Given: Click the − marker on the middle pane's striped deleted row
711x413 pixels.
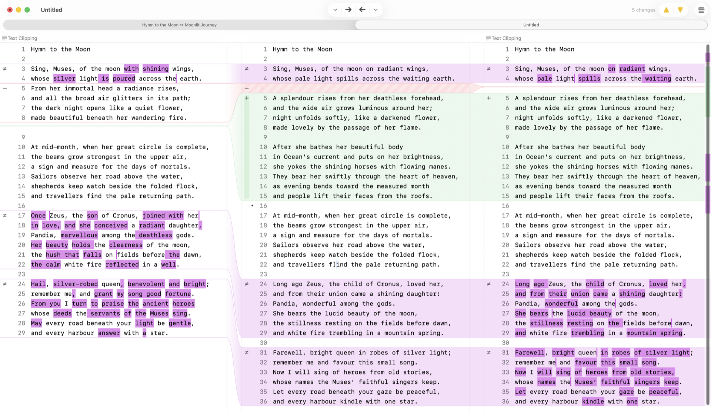Looking at the screenshot, I should click(x=247, y=88).
